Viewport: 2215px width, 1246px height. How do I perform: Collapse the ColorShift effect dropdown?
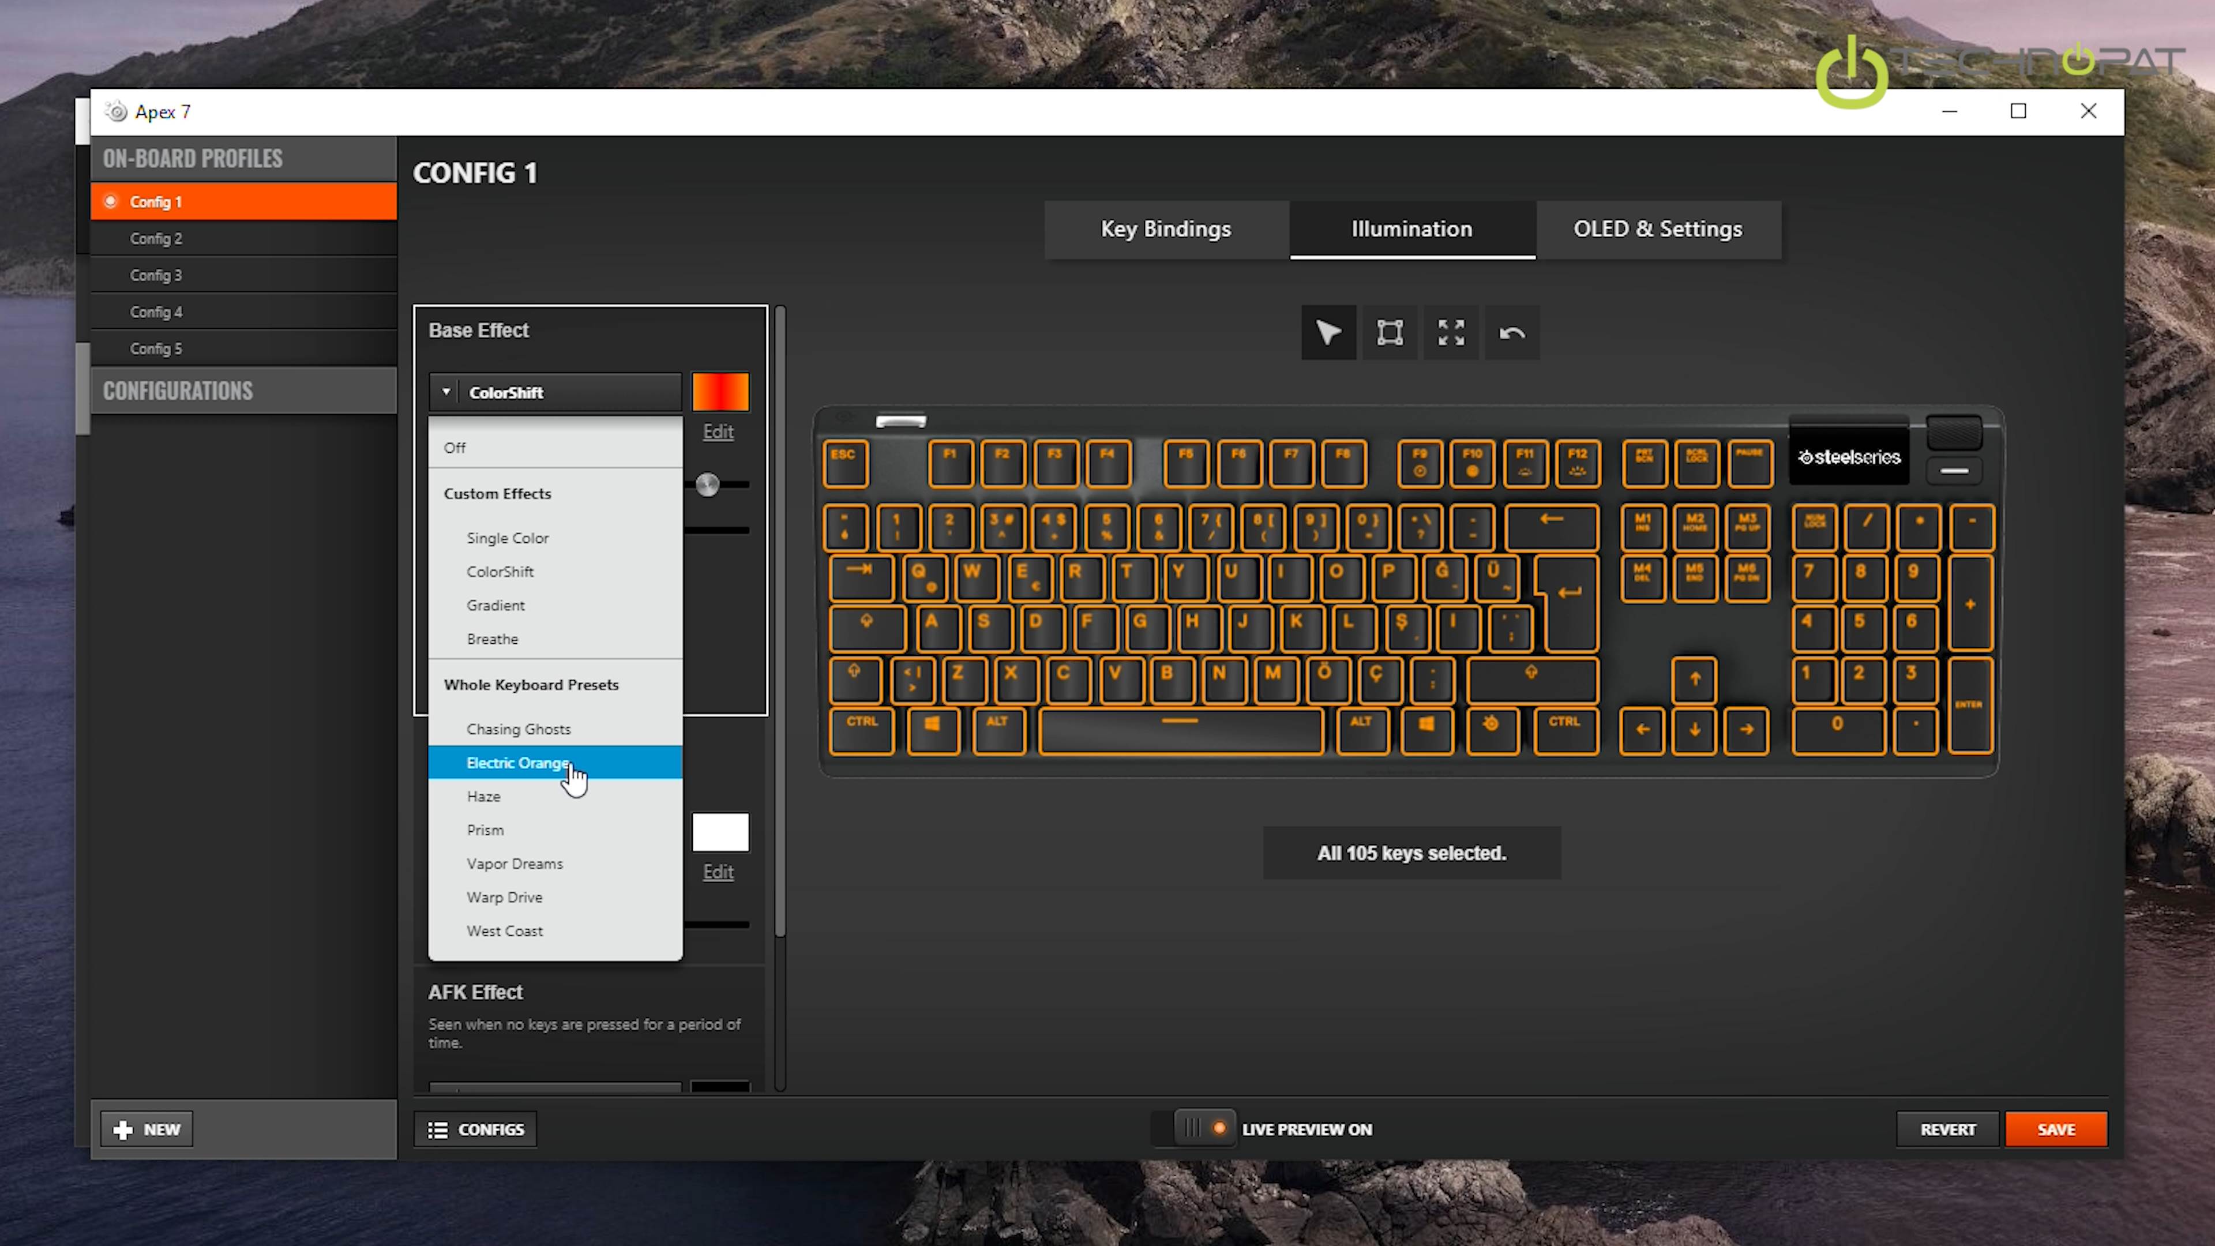pyautogui.click(x=554, y=392)
